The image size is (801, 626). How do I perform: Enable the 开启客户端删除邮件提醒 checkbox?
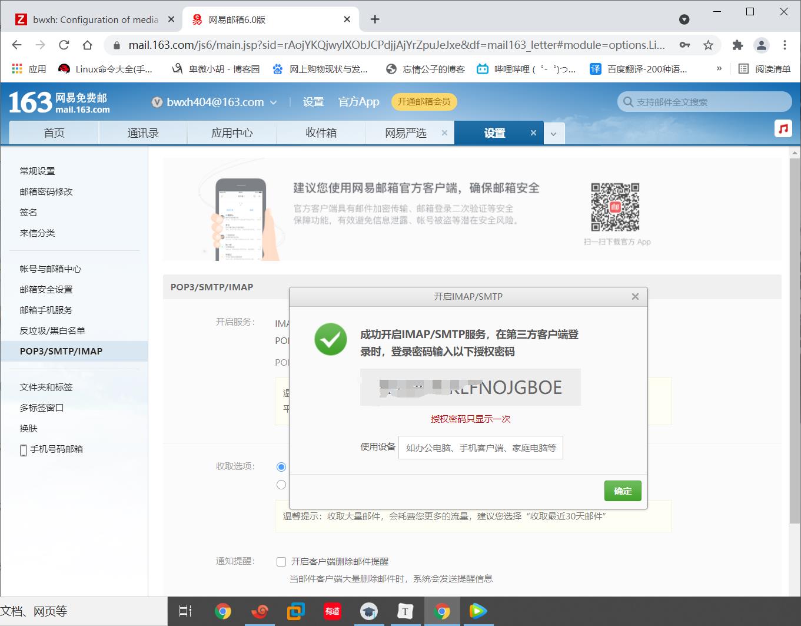[281, 562]
